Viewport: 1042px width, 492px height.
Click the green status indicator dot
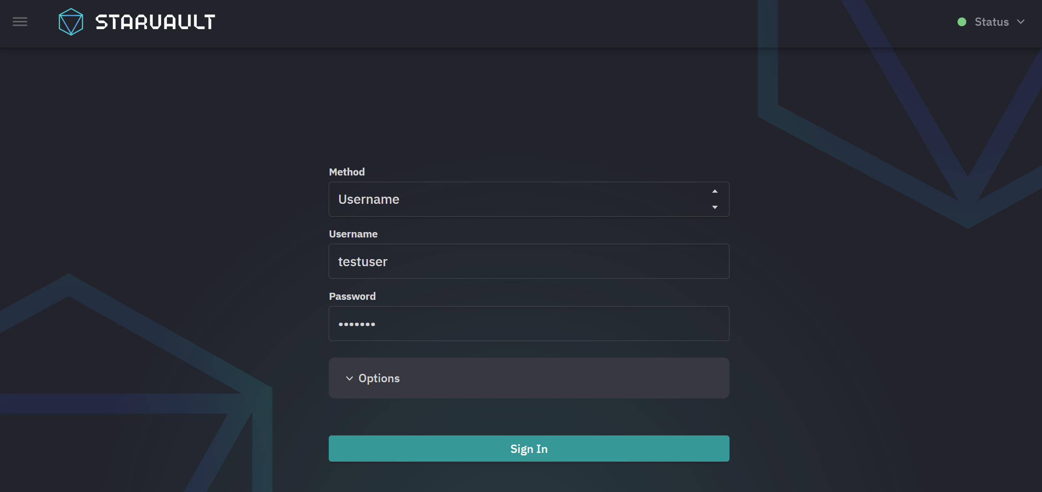pyautogui.click(x=962, y=22)
